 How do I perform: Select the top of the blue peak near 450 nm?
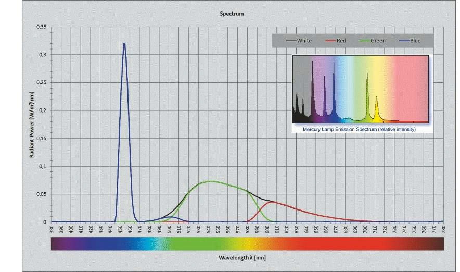point(124,44)
